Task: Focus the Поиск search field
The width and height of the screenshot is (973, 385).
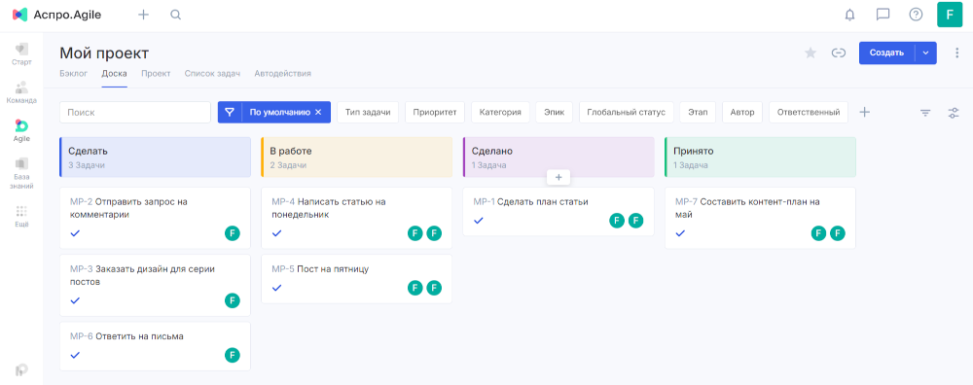Action: [135, 112]
